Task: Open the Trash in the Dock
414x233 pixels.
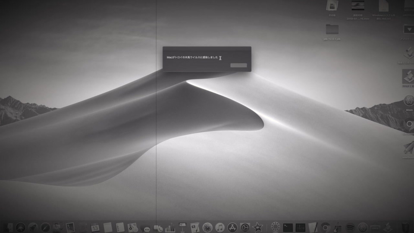Action: click(406, 227)
